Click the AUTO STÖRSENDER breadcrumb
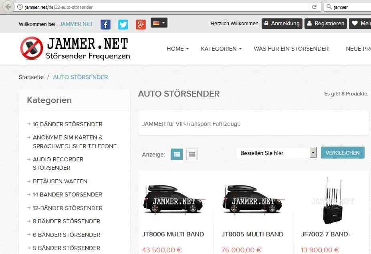The height and width of the screenshot is (254, 371). tap(81, 77)
